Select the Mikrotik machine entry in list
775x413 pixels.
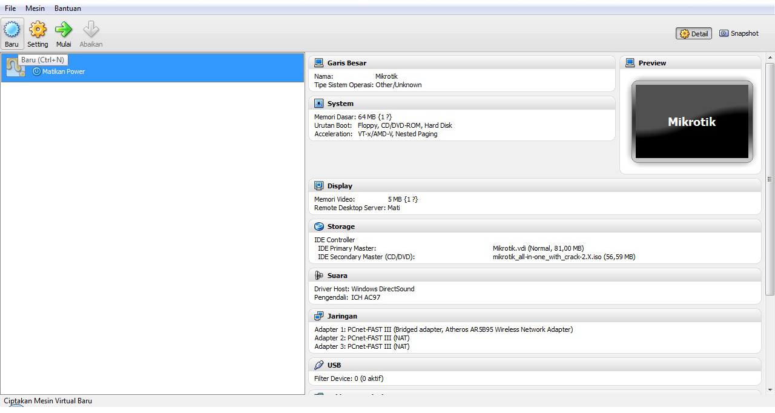153,68
